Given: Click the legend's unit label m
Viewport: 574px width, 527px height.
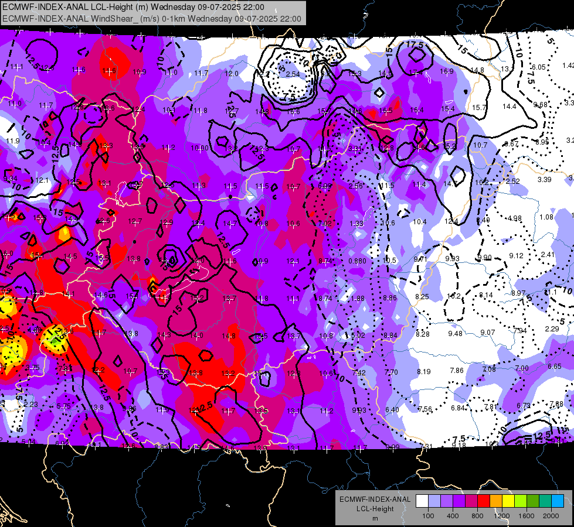Looking at the screenshot, I should (375, 518).
